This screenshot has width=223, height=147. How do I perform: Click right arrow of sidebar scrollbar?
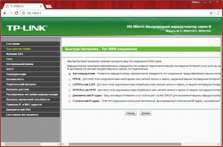pyautogui.click(x=58, y=144)
